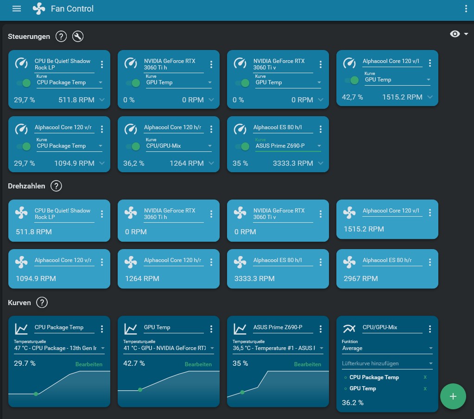The width and height of the screenshot is (474, 419).
Task: Click the gauge icon of Alphacool ES 80 h/l control
Action: 240,129
